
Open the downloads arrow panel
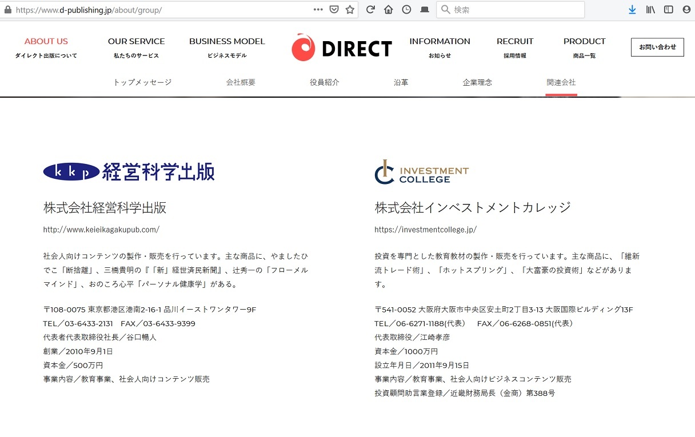tap(632, 10)
